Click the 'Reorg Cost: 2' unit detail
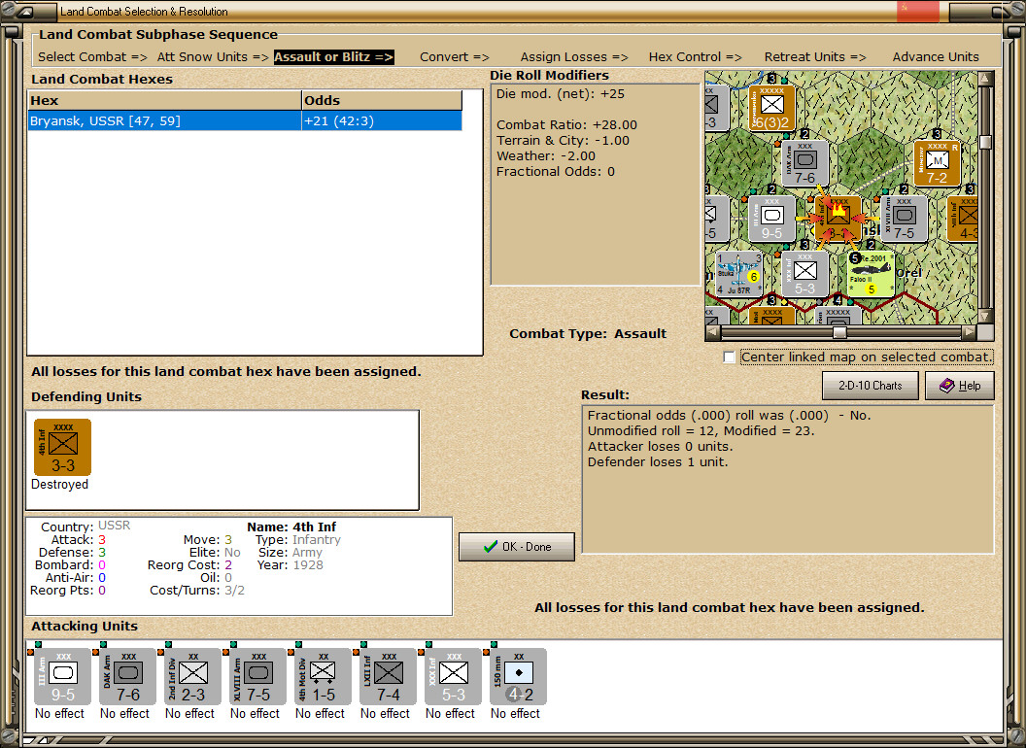Image resolution: width=1026 pixels, height=748 pixels. coord(189,564)
